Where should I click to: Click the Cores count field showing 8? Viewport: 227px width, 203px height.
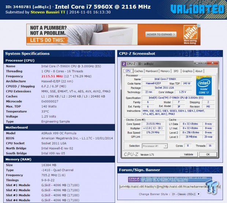pos(188,145)
